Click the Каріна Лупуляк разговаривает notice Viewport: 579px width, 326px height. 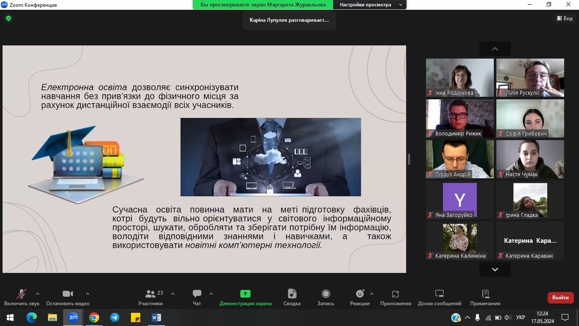(289, 20)
